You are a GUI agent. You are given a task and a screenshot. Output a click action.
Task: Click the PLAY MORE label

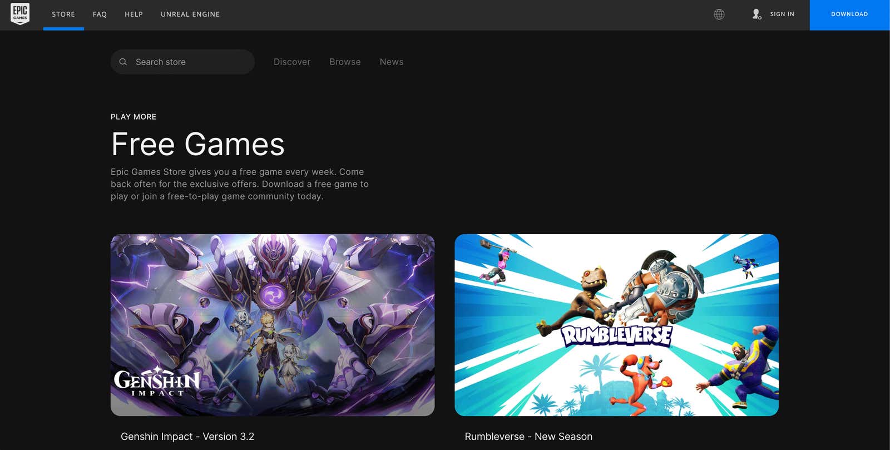(x=133, y=117)
